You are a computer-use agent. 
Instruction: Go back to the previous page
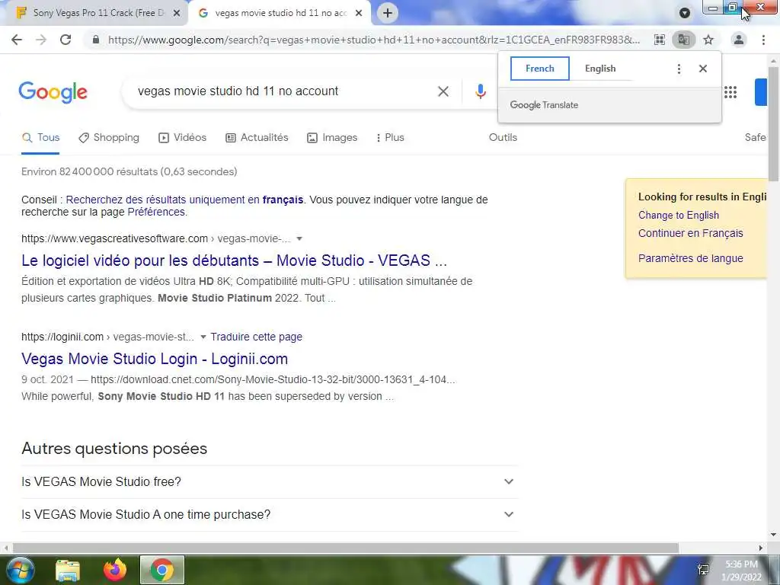[17, 40]
